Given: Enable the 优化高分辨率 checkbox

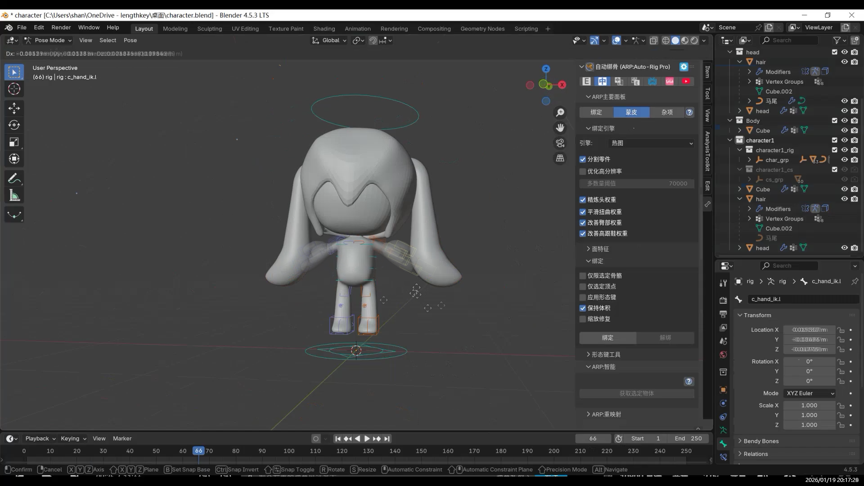Looking at the screenshot, I should (x=583, y=171).
